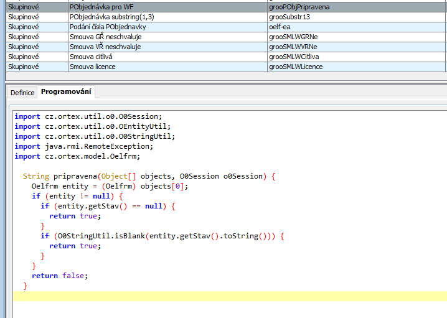
Task: Select the Programování tab
Action: pyautogui.click(x=66, y=92)
